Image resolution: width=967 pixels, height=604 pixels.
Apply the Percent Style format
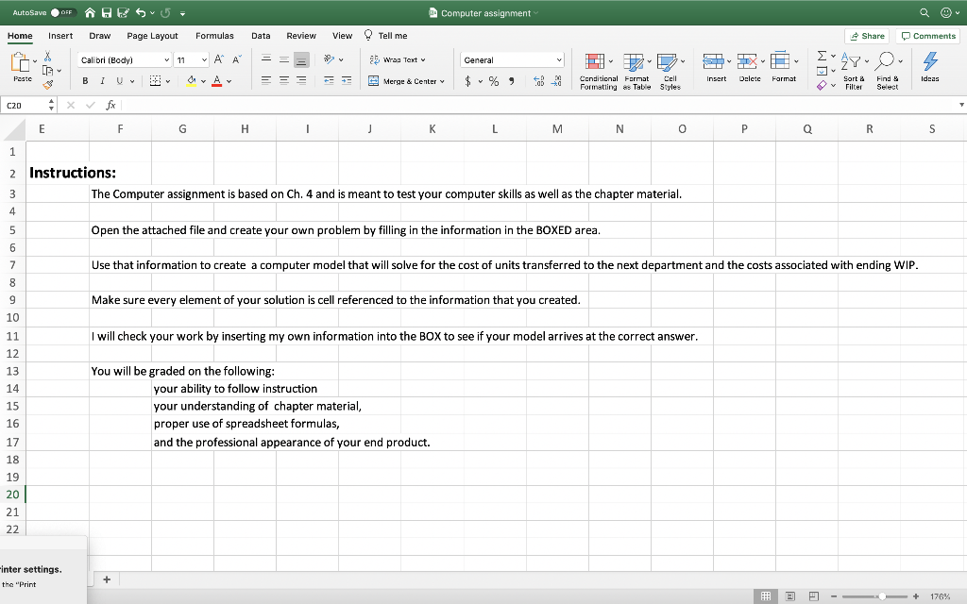click(493, 81)
